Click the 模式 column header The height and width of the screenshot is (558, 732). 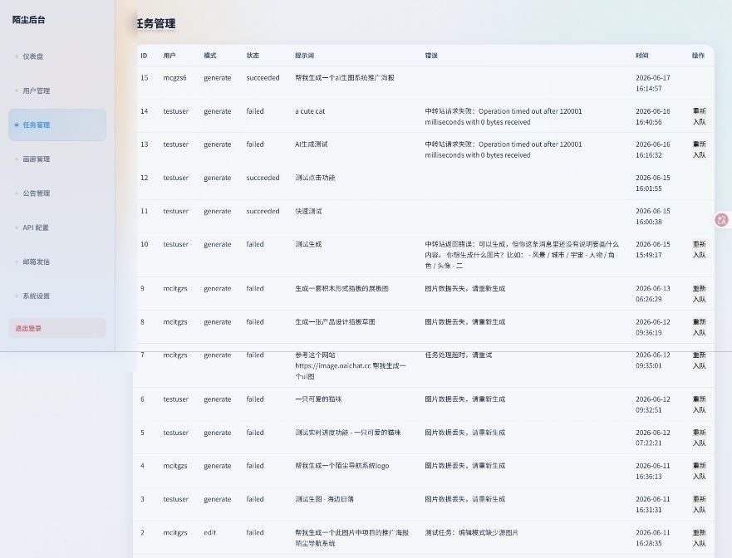(x=210, y=56)
